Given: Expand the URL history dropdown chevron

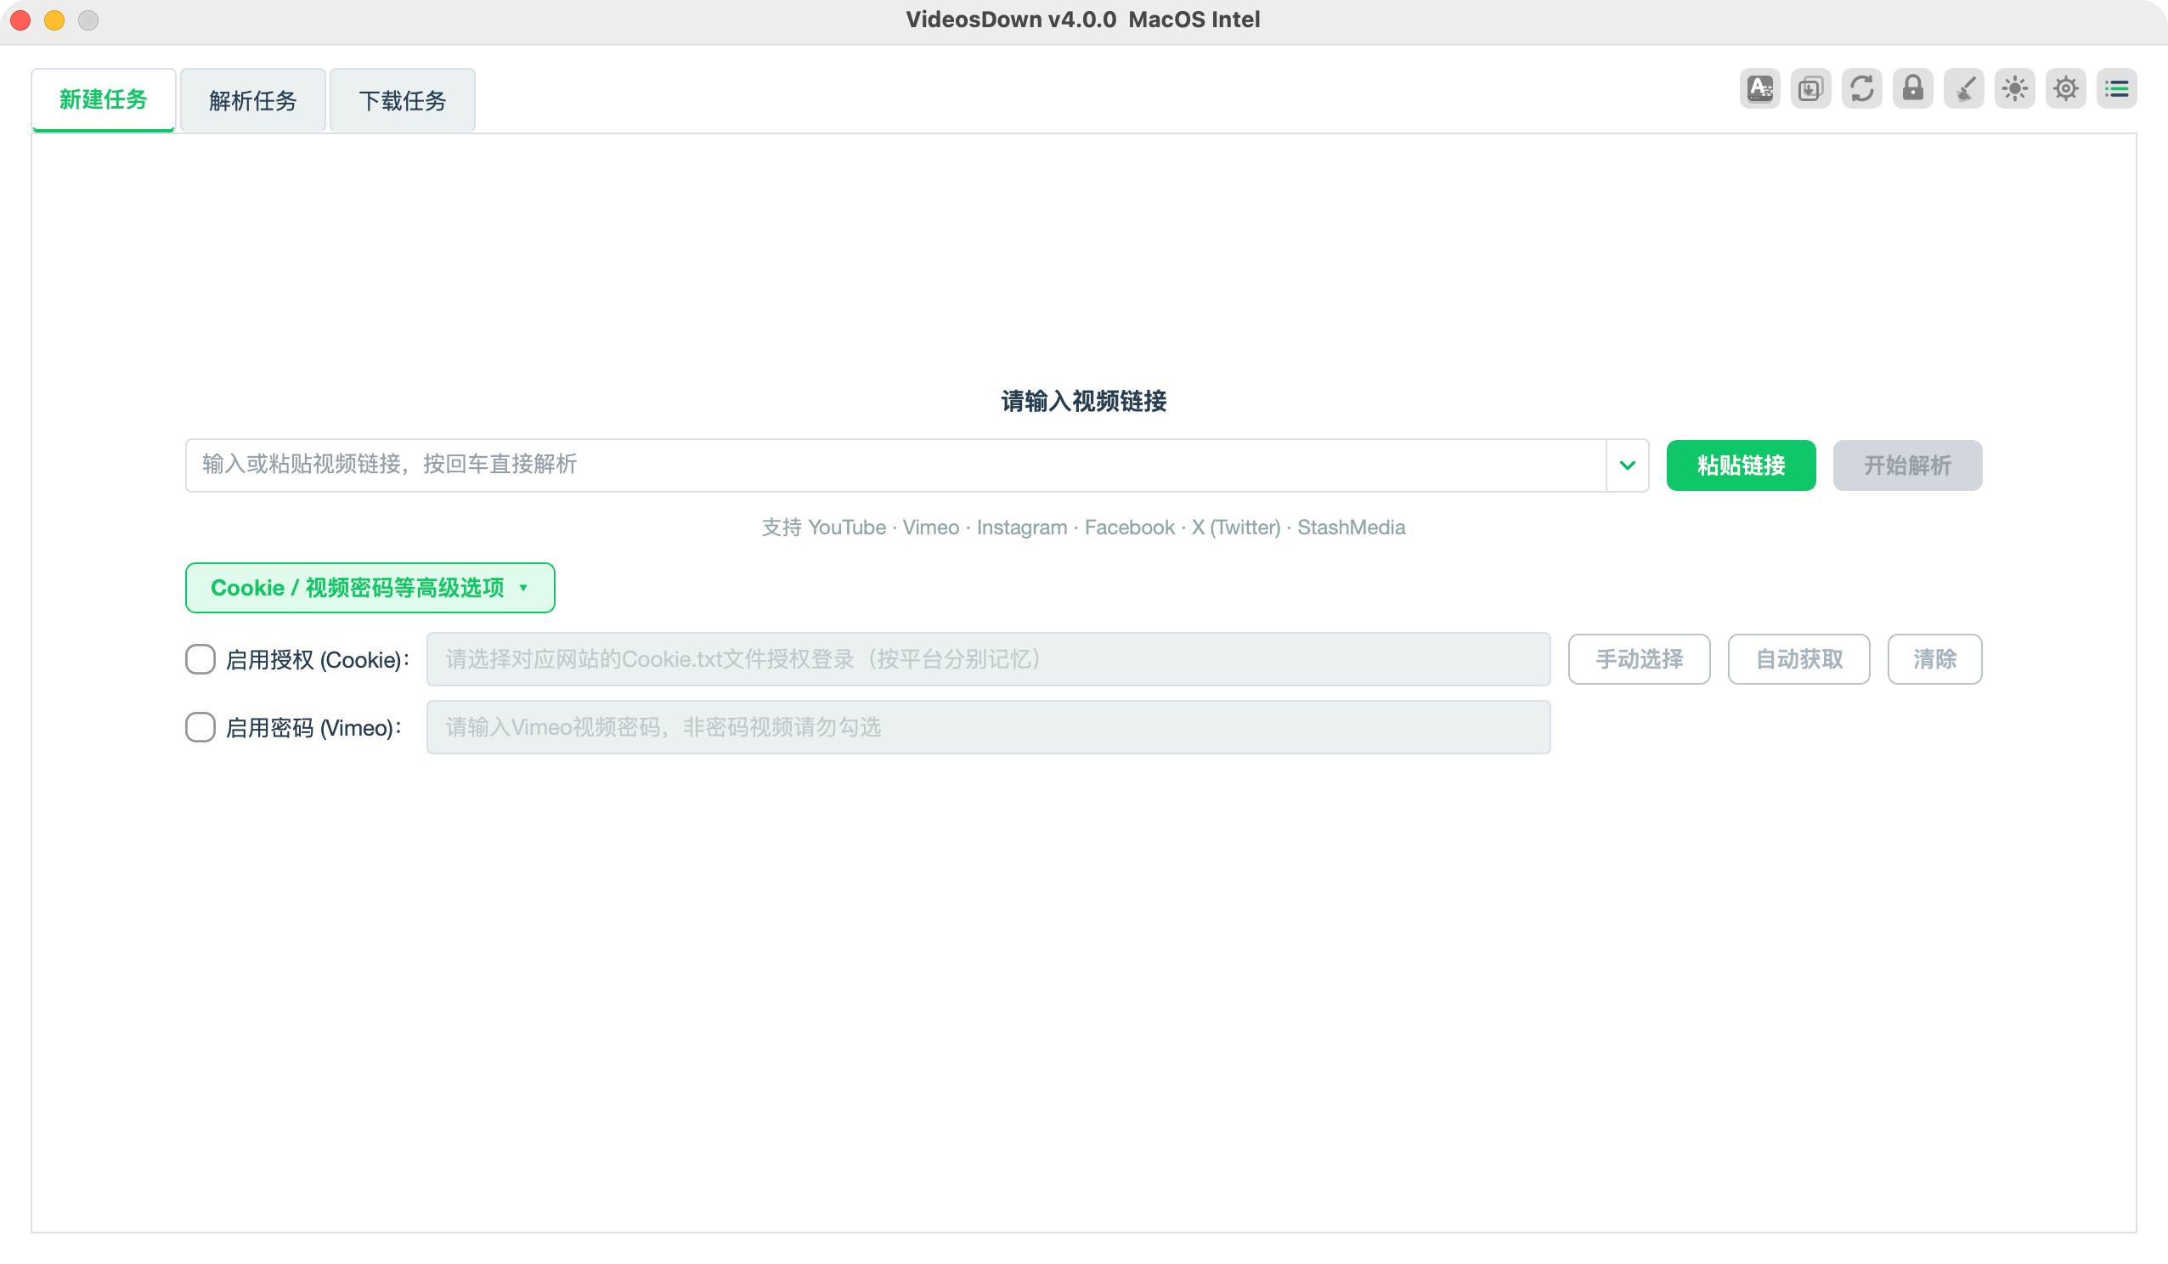Looking at the screenshot, I should click(1627, 466).
